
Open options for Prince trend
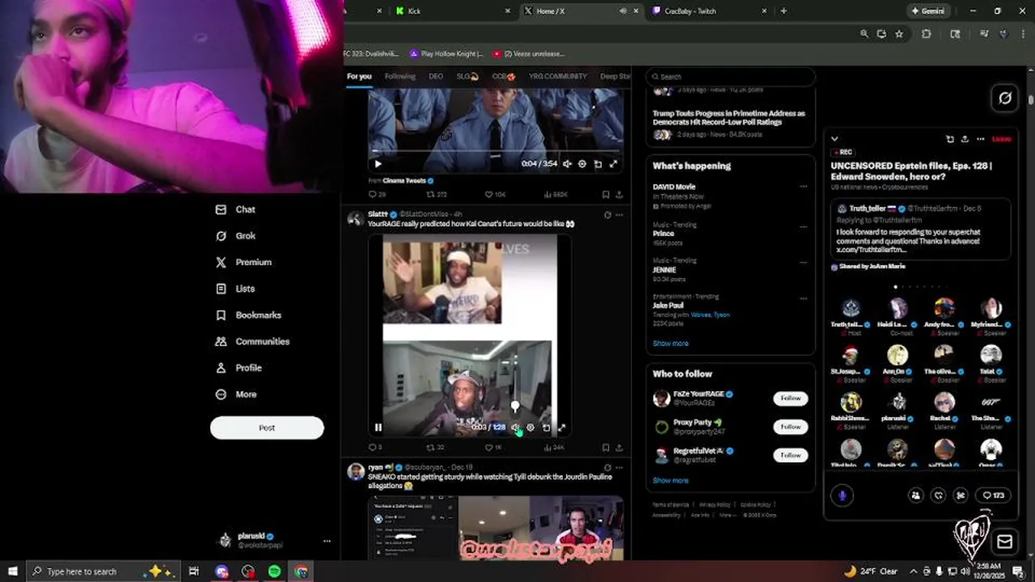[803, 226]
